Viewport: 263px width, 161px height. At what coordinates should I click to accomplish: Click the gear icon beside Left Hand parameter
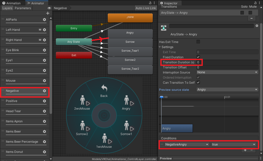pyautogui.click(x=44, y=30)
